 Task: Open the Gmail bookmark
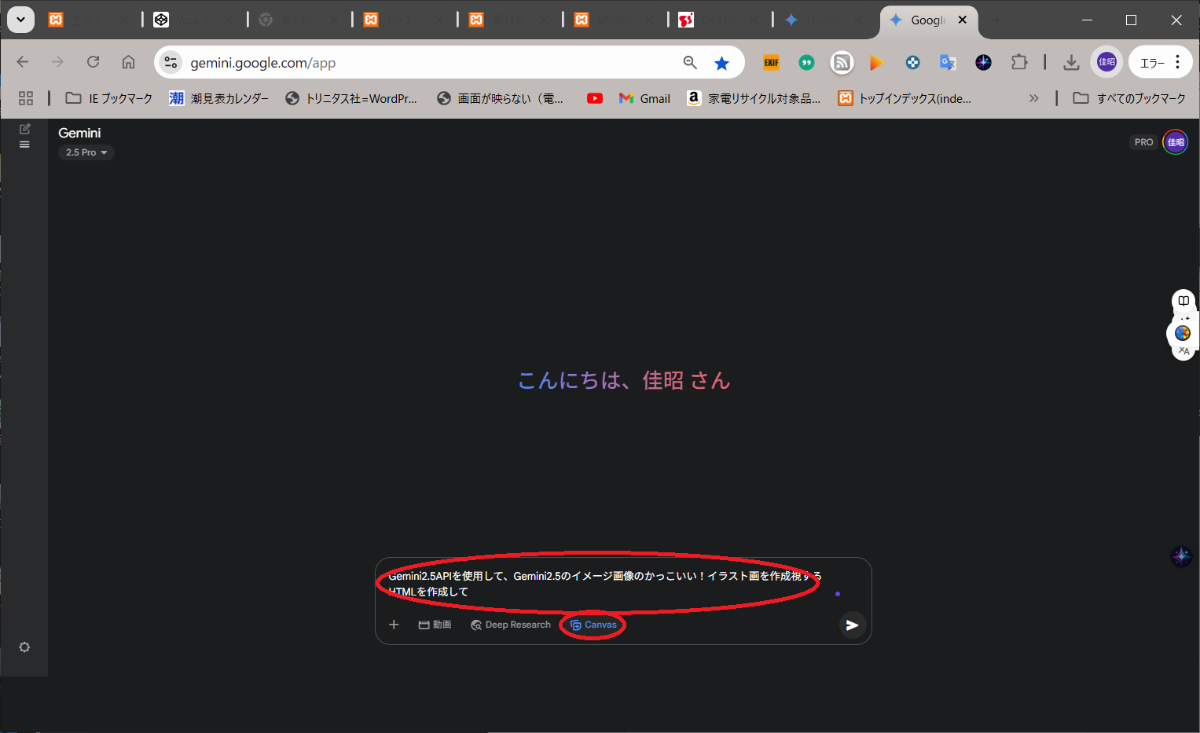(x=645, y=98)
